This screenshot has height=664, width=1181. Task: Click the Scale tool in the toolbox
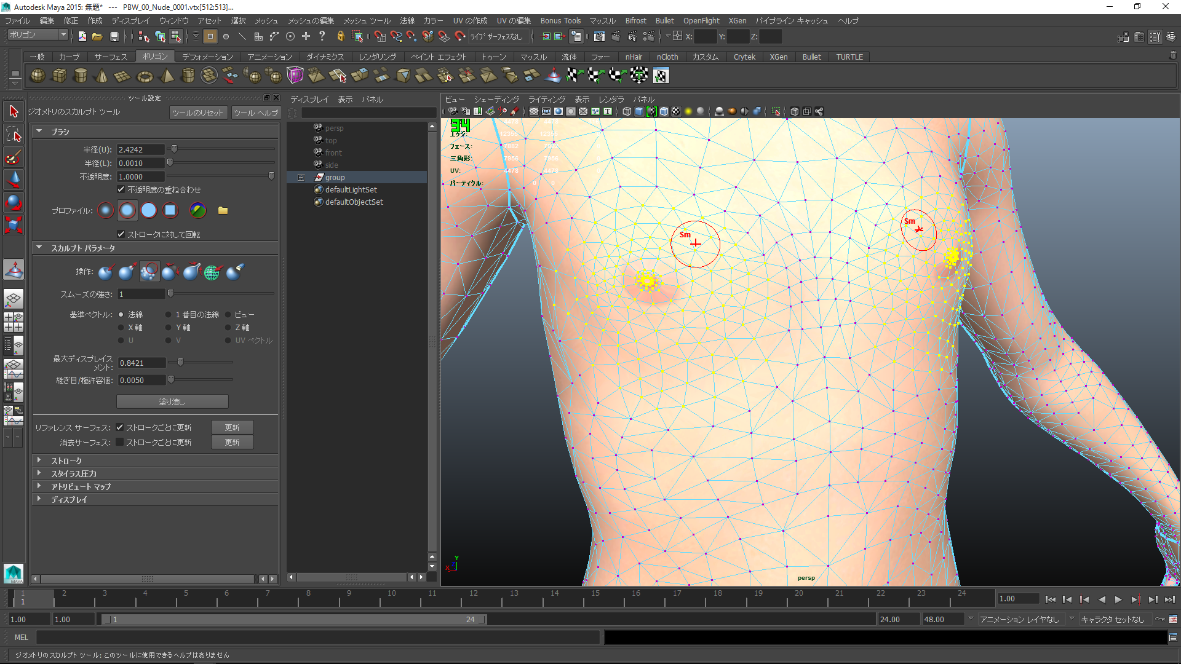(14, 225)
